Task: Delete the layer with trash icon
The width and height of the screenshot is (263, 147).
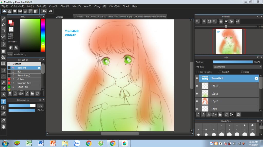Action: tap(238, 115)
